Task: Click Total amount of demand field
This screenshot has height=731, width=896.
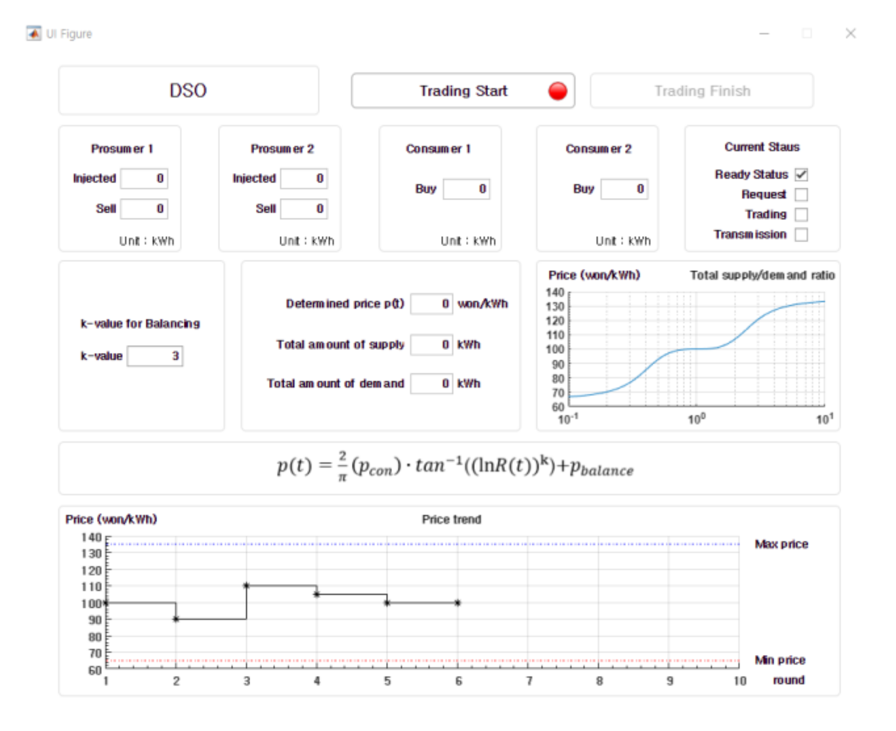Action: 431,383
